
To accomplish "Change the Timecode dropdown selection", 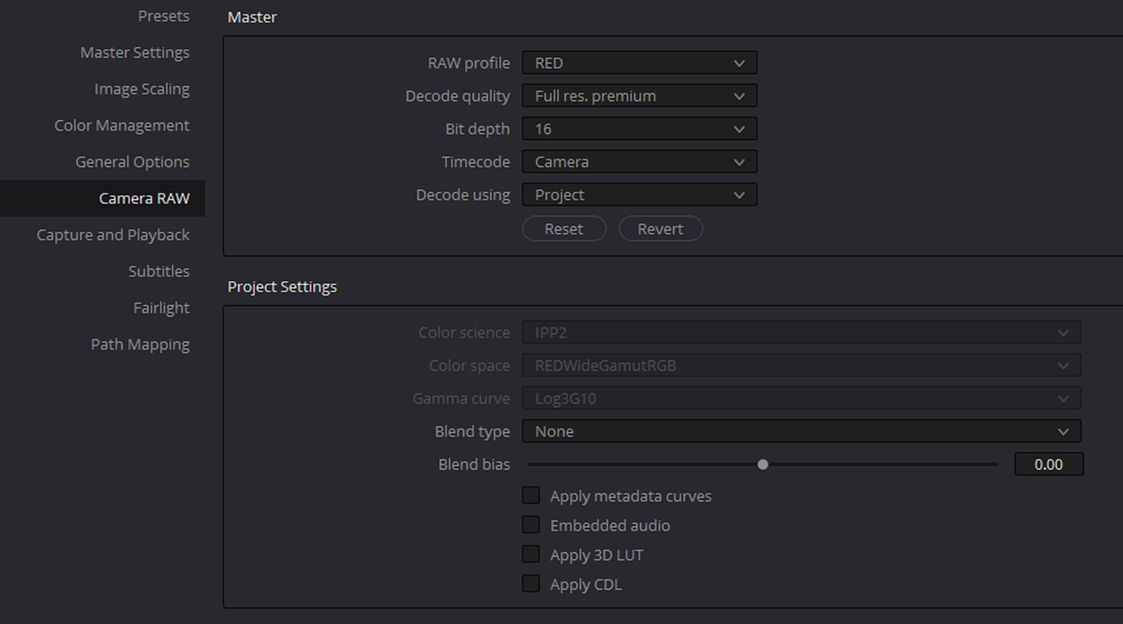I will click(639, 162).
